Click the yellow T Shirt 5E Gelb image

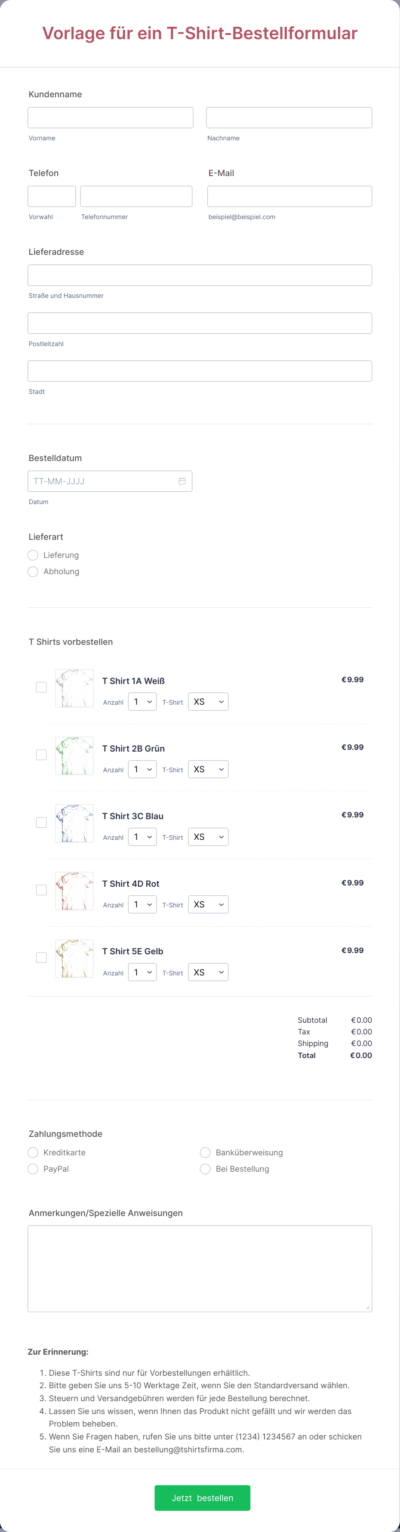74,959
